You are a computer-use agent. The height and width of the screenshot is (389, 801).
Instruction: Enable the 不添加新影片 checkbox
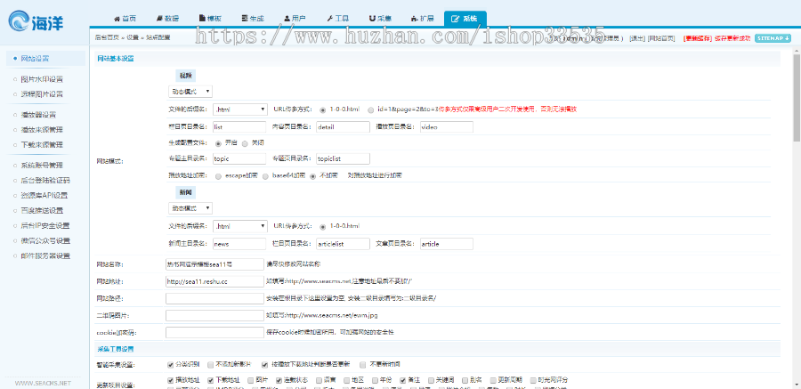[210, 365]
